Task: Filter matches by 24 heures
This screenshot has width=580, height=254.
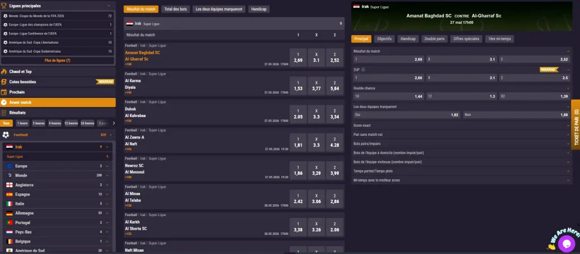Action: click(87, 123)
